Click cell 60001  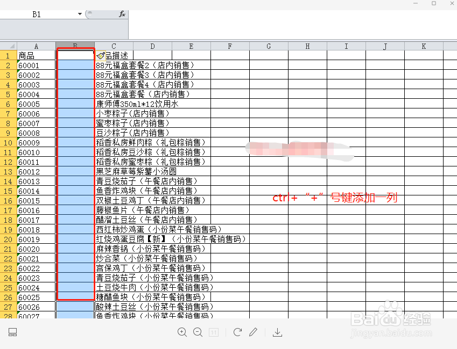[36, 65]
